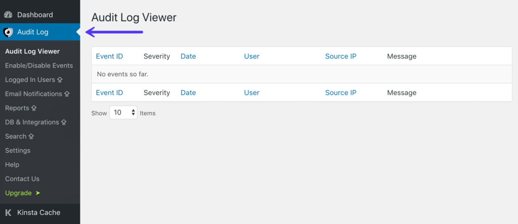The width and height of the screenshot is (518, 224).
Task: Open the Contact Us page
Action: click(22, 179)
